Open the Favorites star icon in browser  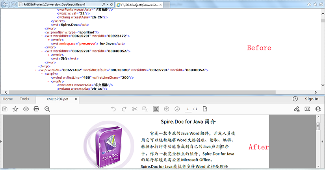(315, 4)
